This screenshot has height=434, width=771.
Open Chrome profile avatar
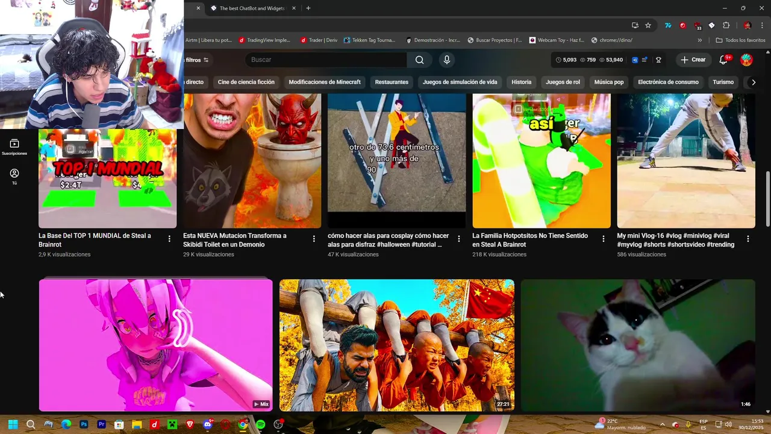click(748, 25)
